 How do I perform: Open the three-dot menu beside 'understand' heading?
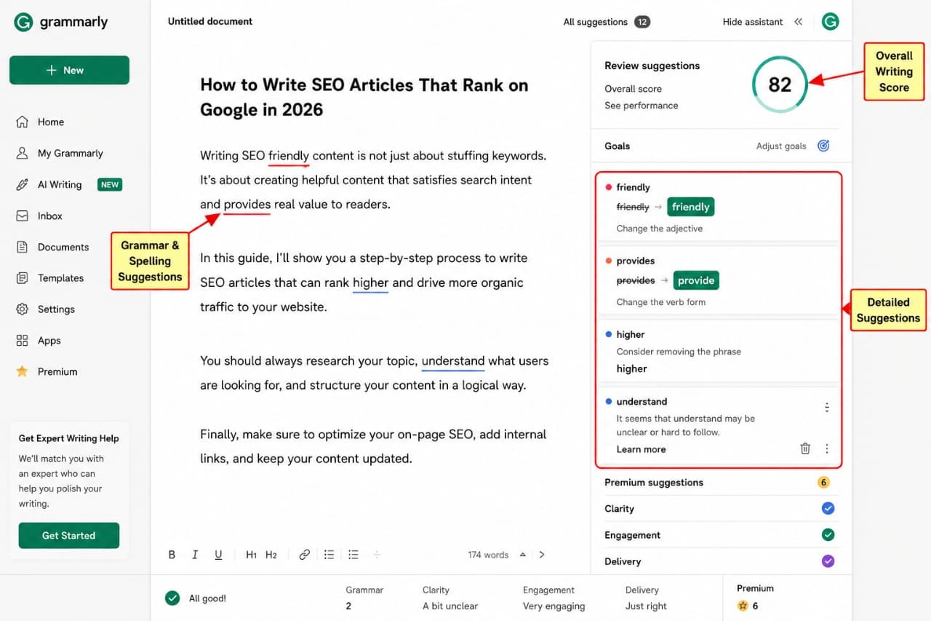click(x=827, y=408)
